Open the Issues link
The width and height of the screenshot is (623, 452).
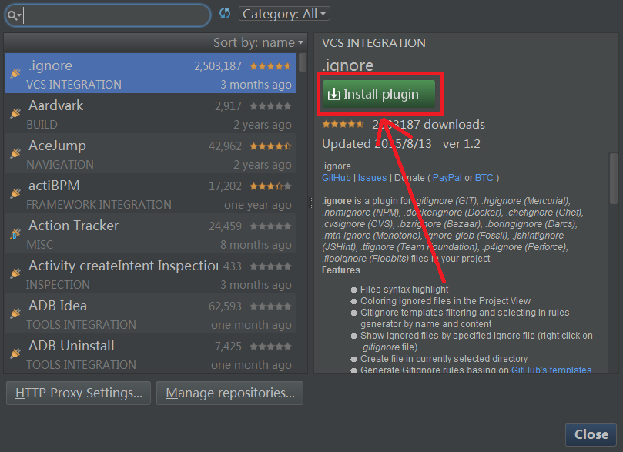372,177
